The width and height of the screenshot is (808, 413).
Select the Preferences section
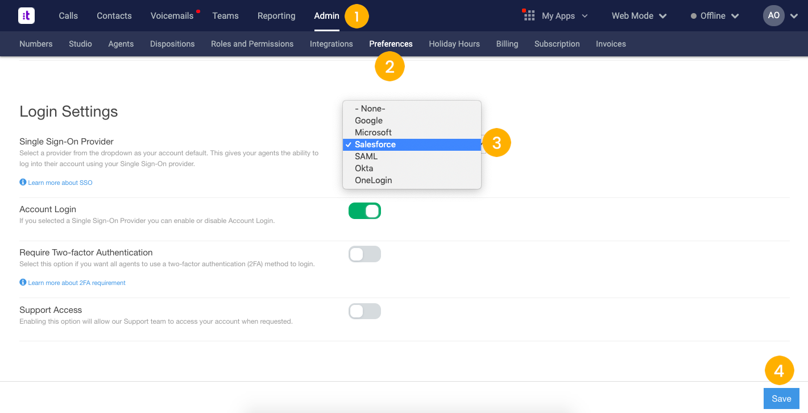pyautogui.click(x=391, y=44)
